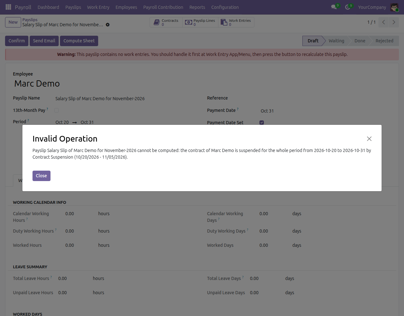
Task: Click the user avatar in the navbar
Action: (394, 7)
